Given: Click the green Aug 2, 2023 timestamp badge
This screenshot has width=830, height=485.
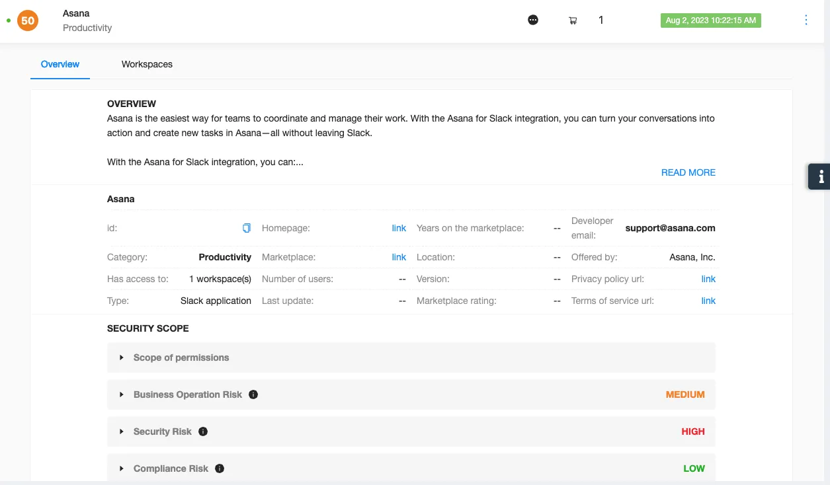Looking at the screenshot, I should [x=711, y=20].
